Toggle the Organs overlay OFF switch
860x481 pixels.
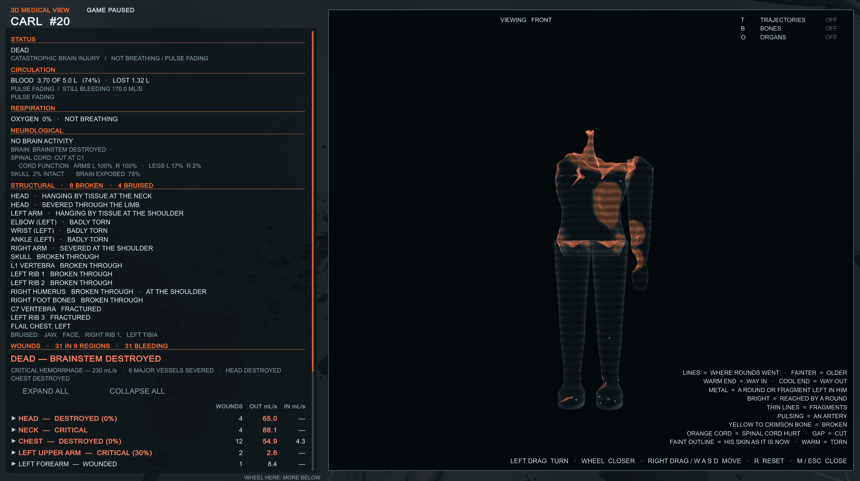pyautogui.click(x=831, y=37)
